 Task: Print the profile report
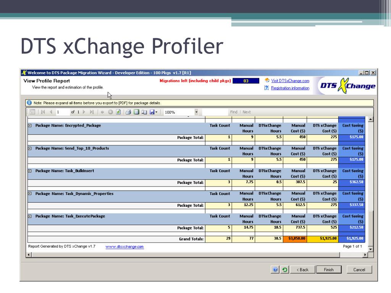(128, 112)
